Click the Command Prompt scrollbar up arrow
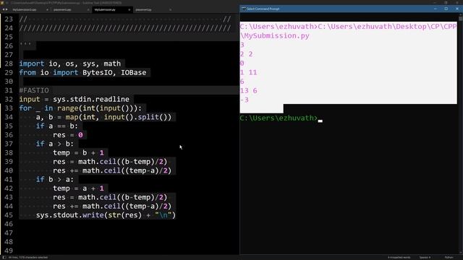 (x=461, y=14)
